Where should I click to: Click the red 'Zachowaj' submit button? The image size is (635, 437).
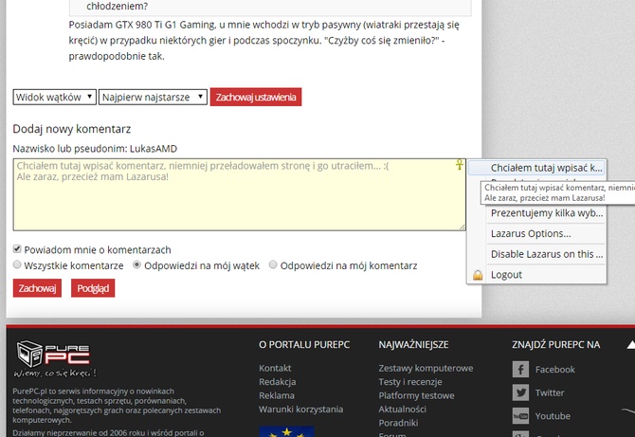37,288
